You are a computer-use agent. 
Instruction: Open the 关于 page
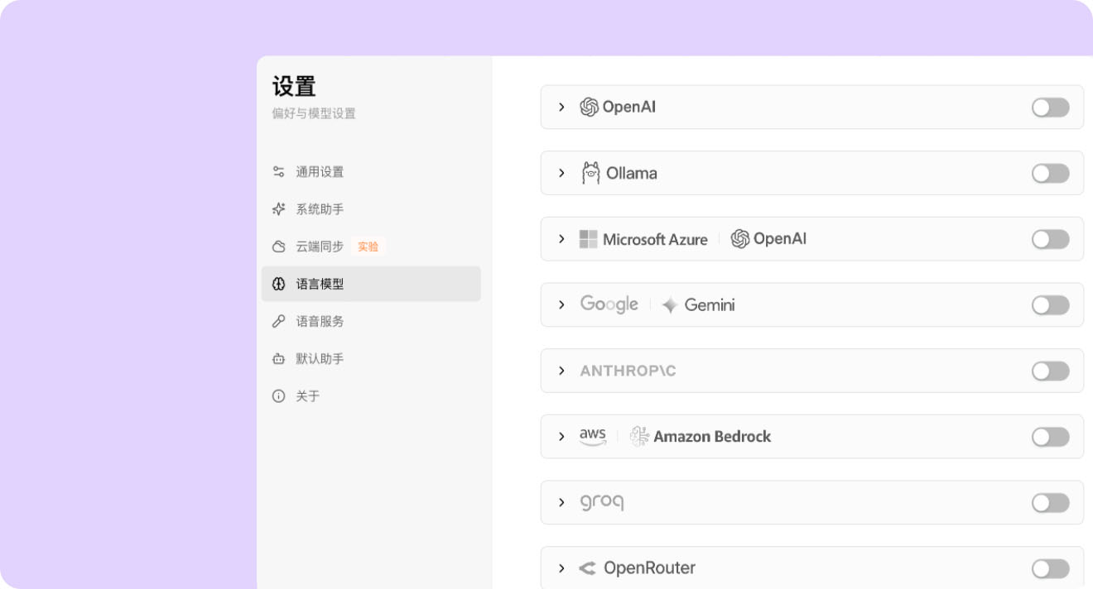(307, 396)
